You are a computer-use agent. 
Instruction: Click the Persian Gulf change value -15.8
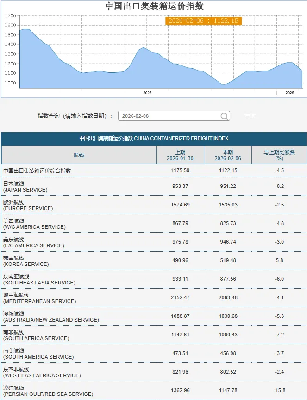[279, 391]
